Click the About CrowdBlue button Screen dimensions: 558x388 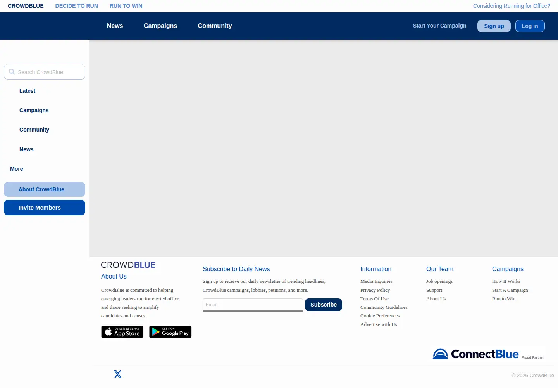[45, 189]
